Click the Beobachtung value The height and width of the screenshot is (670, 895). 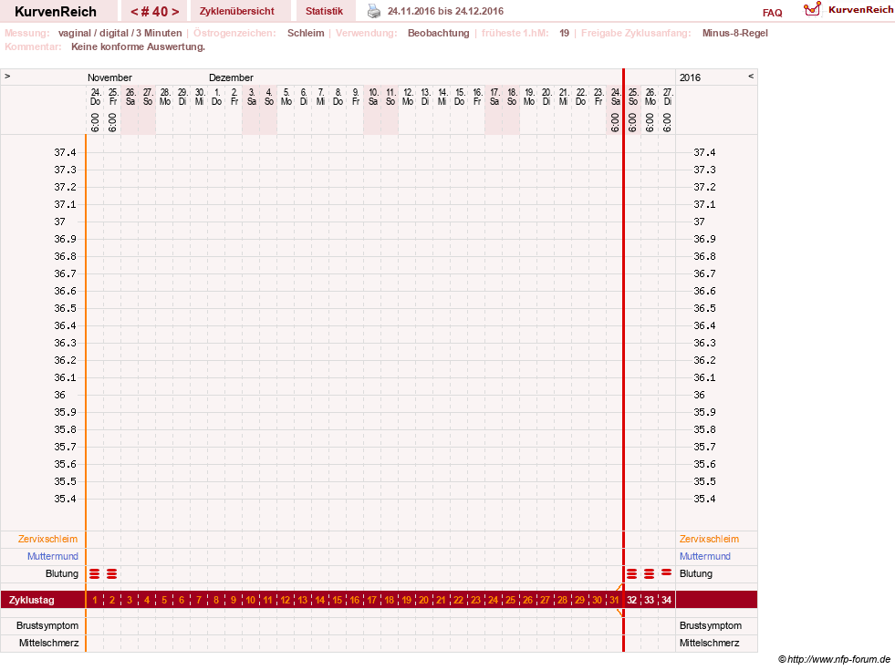(438, 33)
